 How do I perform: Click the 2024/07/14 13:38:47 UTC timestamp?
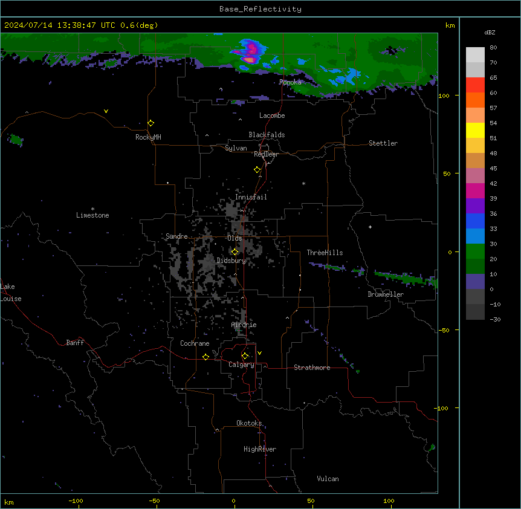tap(60, 25)
